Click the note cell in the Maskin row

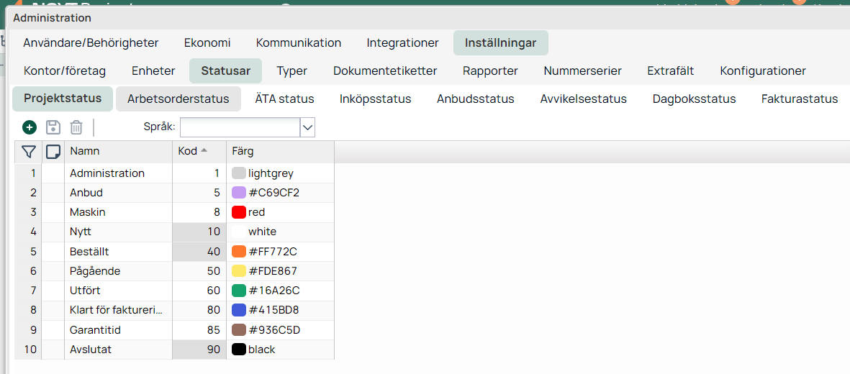pyautogui.click(x=53, y=212)
